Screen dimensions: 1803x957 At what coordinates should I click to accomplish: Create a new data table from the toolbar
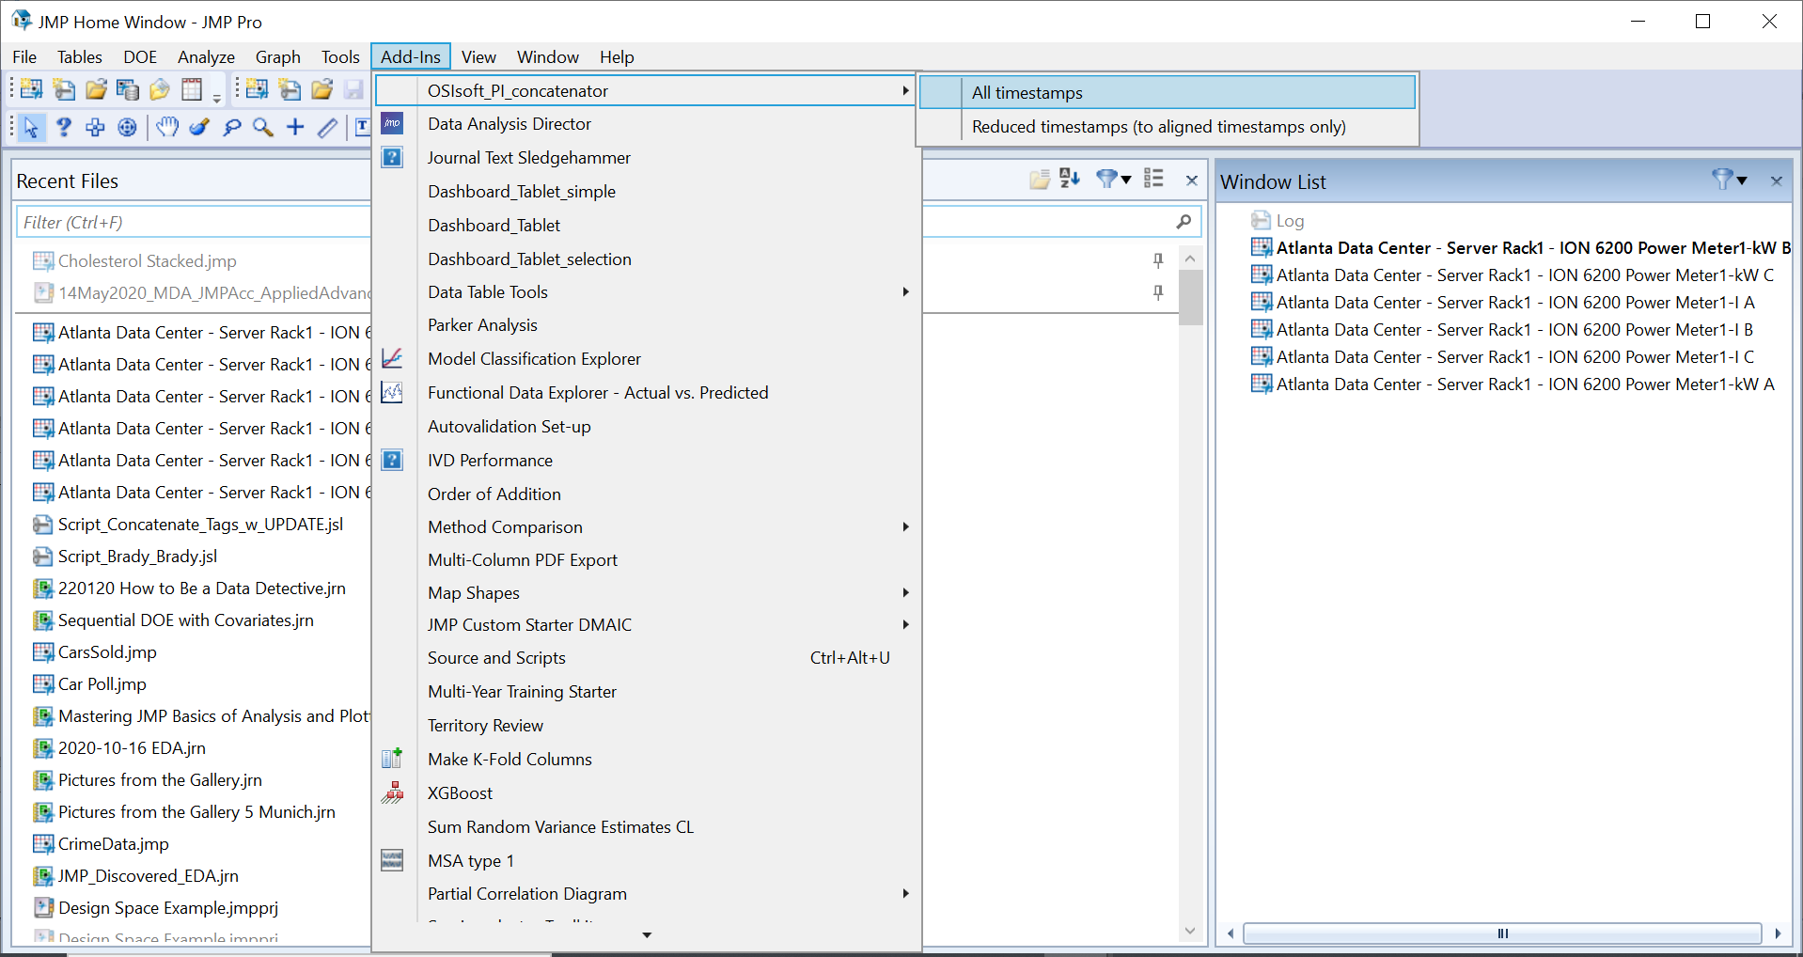[x=29, y=88]
